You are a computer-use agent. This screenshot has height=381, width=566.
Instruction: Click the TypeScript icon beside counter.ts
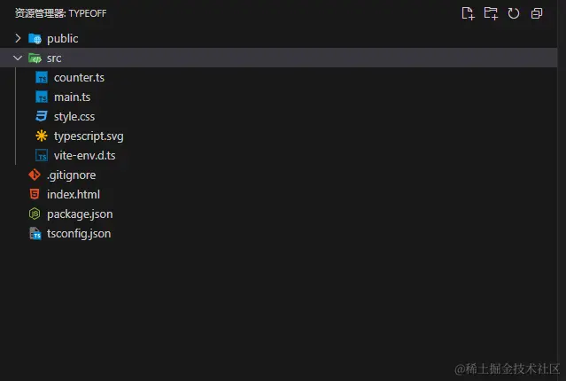[42, 78]
